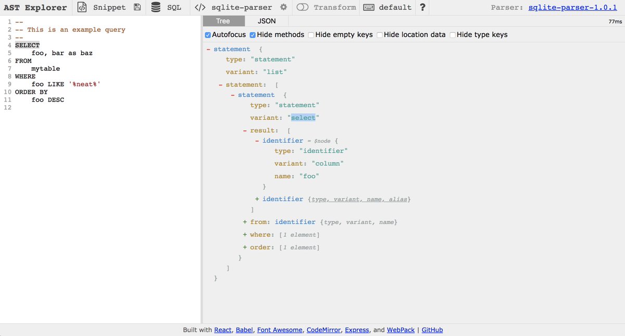Click the WHERE keyword in editor
Image resolution: width=625 pixels, height=336 pixels.
(25, 77)
